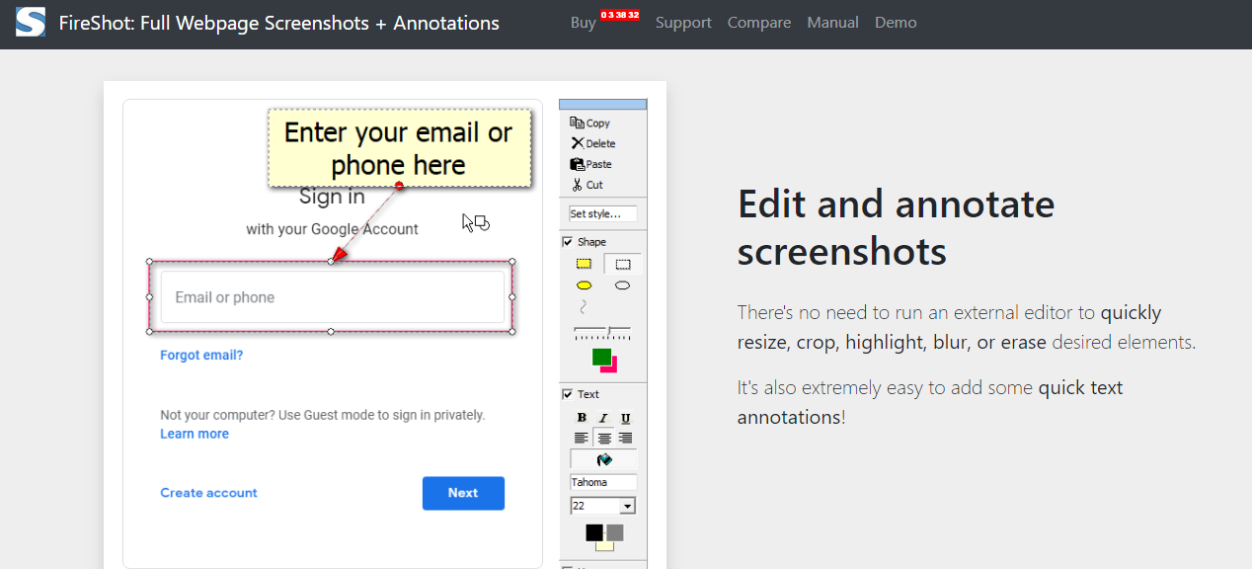
Task: Align annotation text center
Action: tap(603, 438)
